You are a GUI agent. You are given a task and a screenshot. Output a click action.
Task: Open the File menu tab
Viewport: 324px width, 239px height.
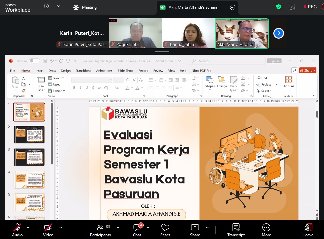click(x=12, y=71)
